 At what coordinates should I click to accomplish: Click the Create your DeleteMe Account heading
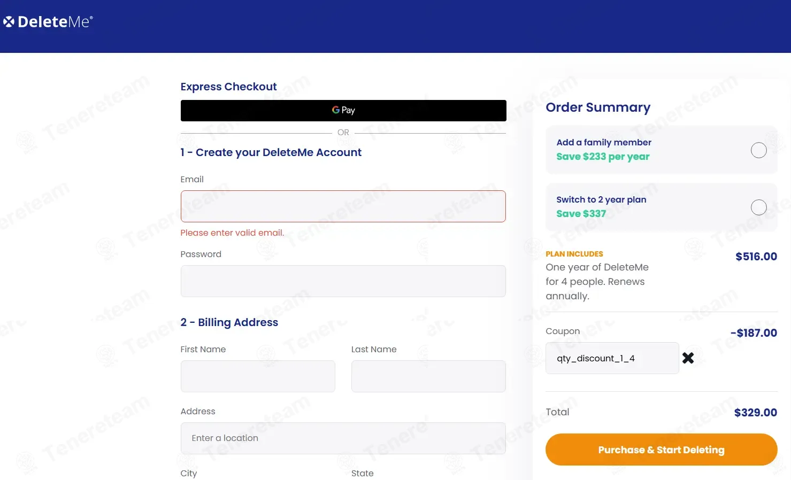(271, 152)
